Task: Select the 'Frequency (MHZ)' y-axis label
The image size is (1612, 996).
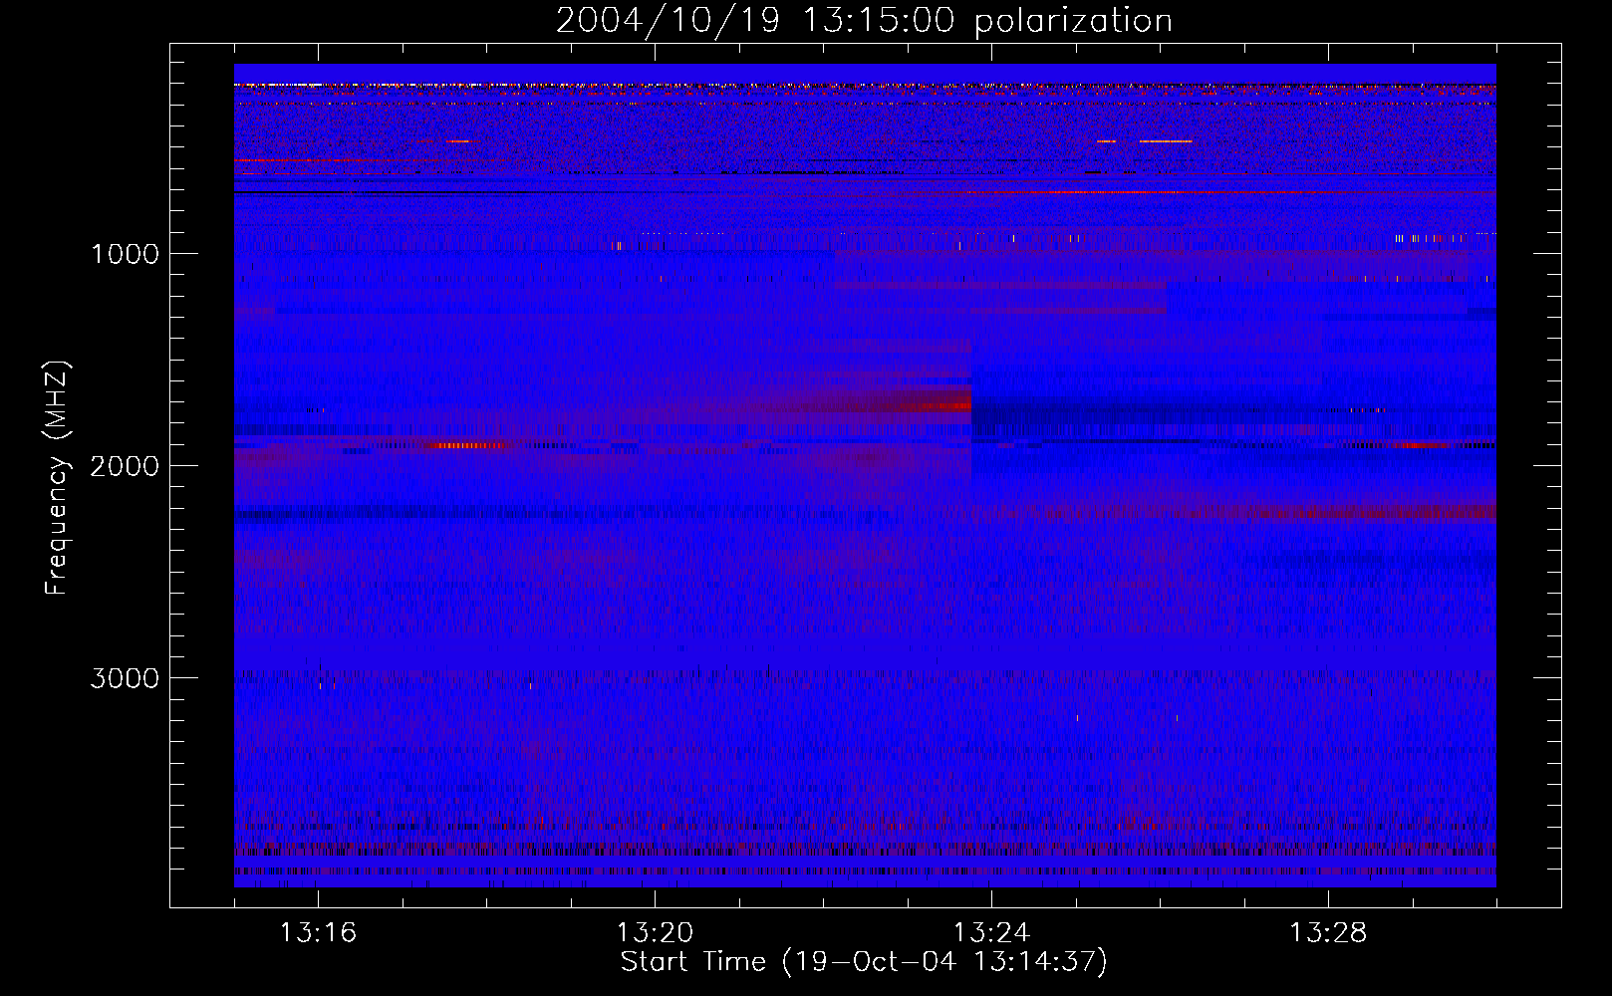Action: pyautogui.click(x=57, y=478)
